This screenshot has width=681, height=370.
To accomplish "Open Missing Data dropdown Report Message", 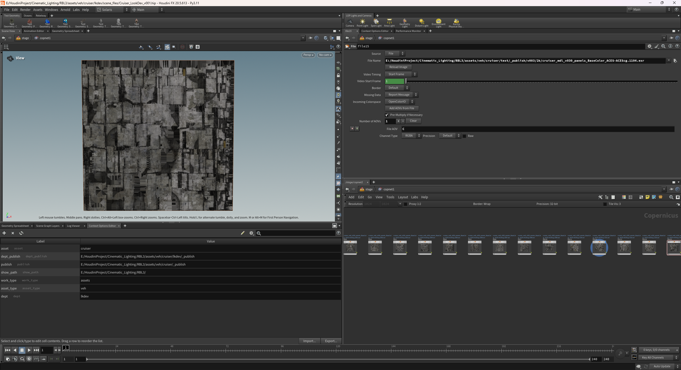I will pos(401,95).
